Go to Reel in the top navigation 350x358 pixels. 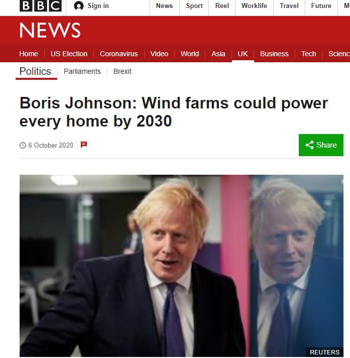coord(222,6)
